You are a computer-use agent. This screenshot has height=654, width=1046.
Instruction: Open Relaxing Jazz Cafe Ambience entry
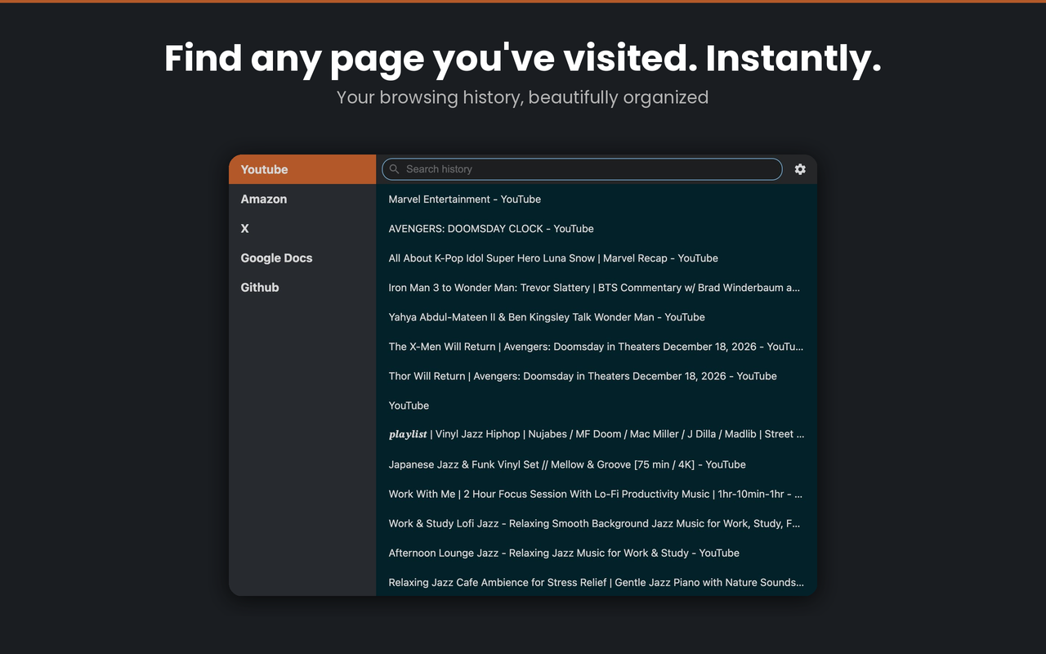[597, 581]
